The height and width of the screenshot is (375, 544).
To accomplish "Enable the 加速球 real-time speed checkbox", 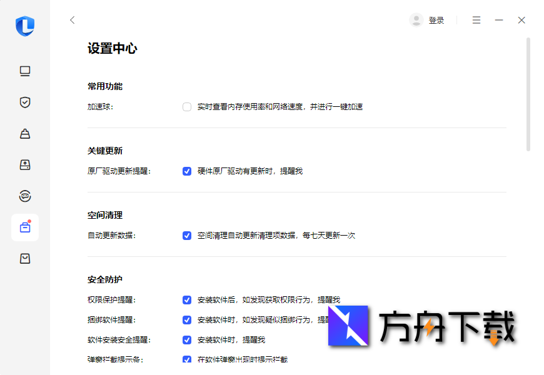I will 187,106.
